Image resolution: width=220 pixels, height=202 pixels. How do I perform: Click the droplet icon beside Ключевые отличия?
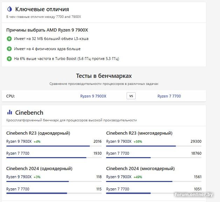click(9, 9)
